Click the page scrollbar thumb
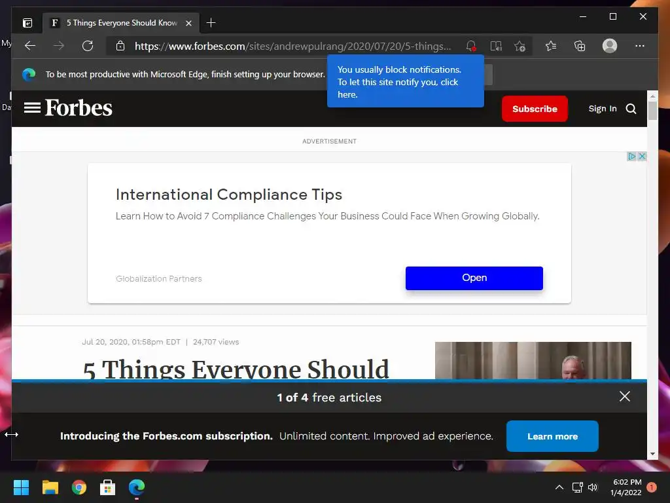 coord(652,110)
